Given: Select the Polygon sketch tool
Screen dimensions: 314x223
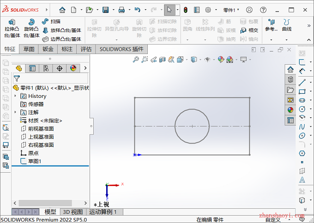Looking at the screenshot, I should [x=302, y=153].
